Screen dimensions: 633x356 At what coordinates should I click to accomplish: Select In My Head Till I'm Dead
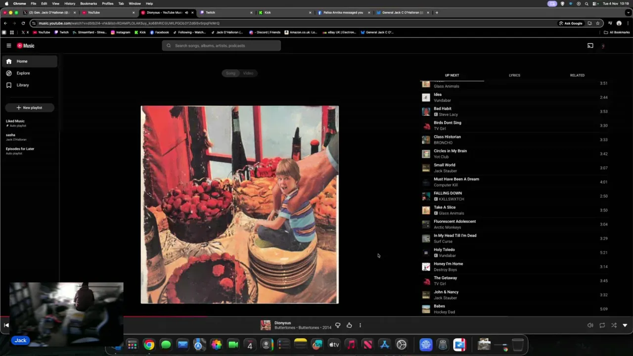514,238
